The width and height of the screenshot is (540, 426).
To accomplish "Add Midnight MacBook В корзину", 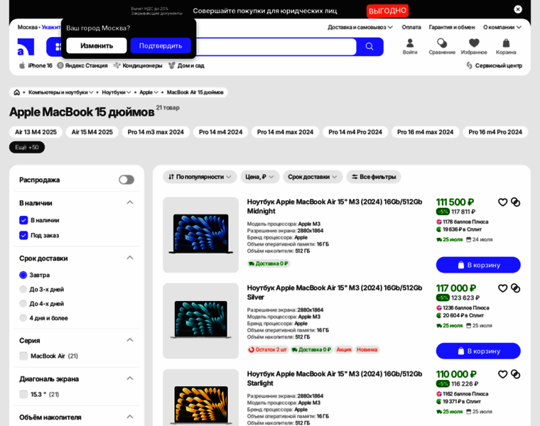I will tap(478, 265).
